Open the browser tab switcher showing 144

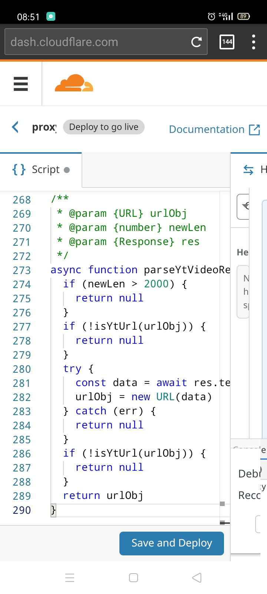(227, 42)
